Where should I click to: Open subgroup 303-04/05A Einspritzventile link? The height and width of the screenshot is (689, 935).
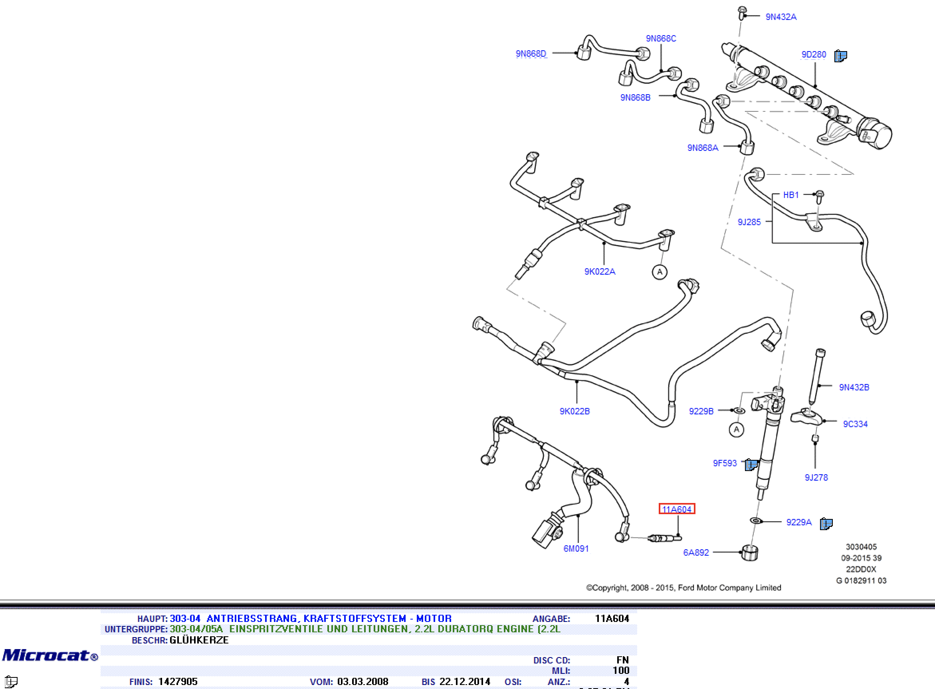tap(365, 629)
